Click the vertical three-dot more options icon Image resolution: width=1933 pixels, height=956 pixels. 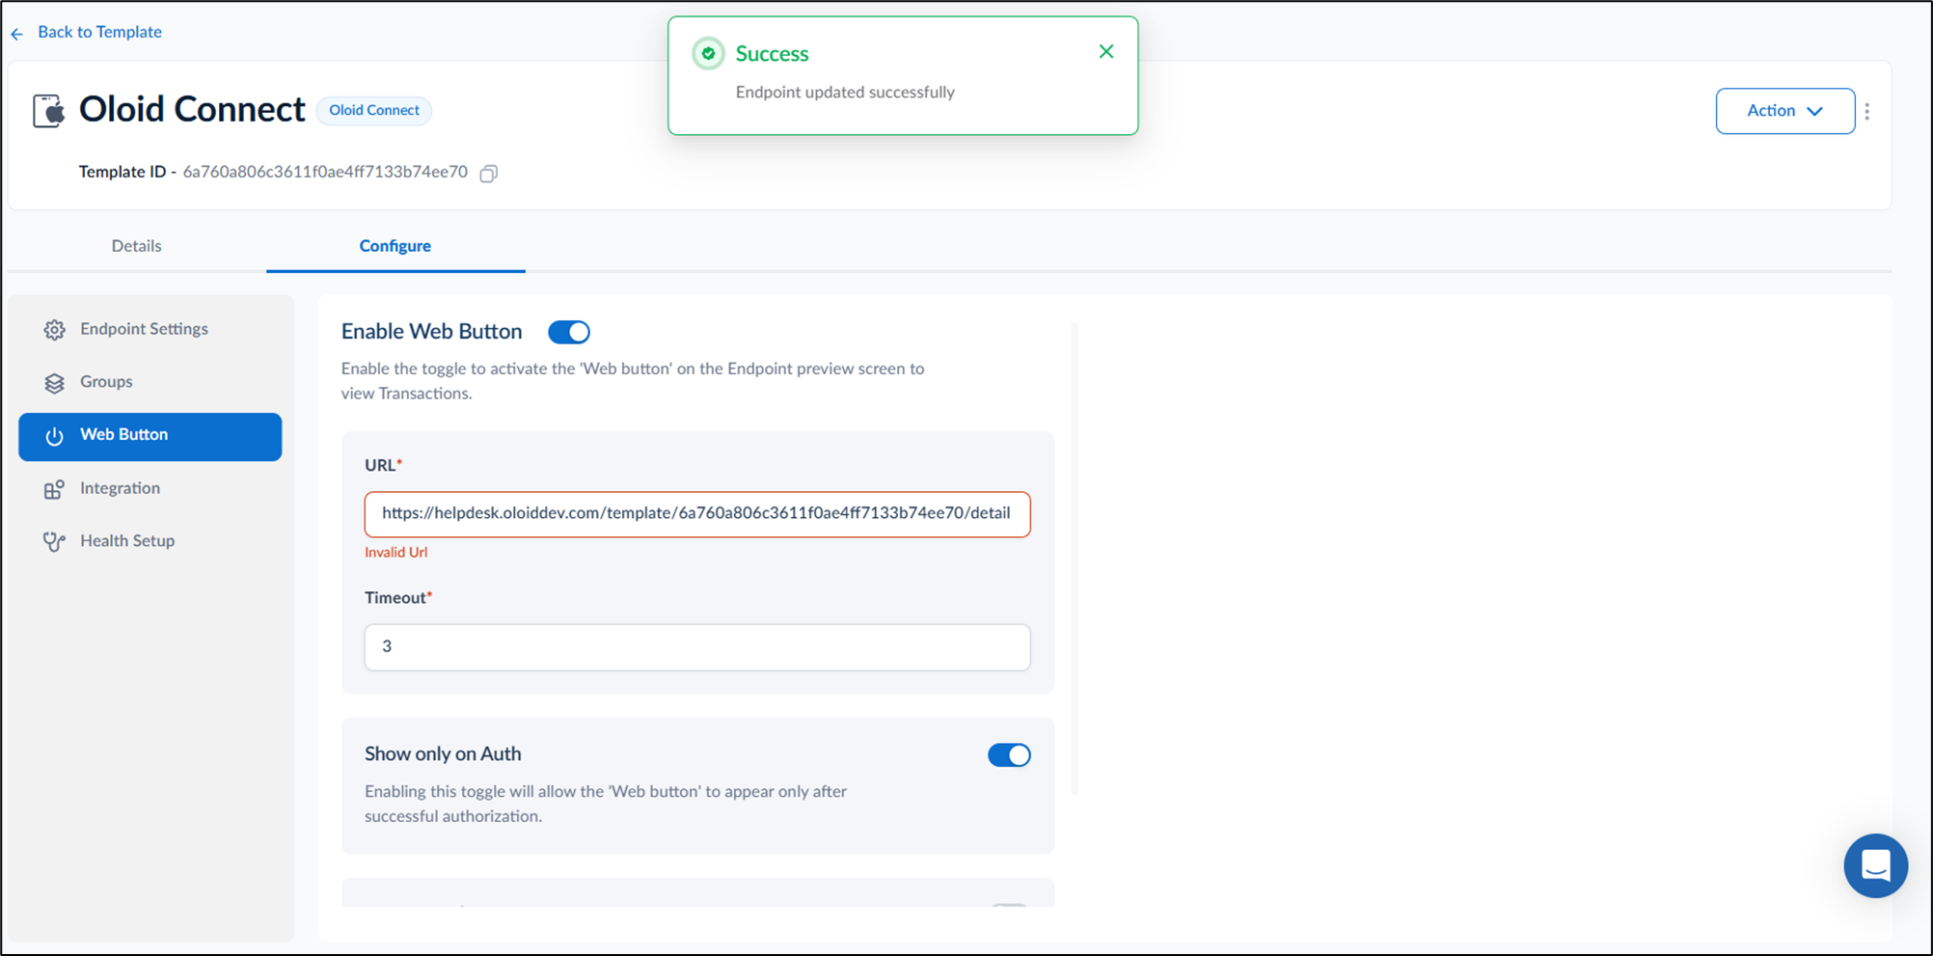point(1867,111)
